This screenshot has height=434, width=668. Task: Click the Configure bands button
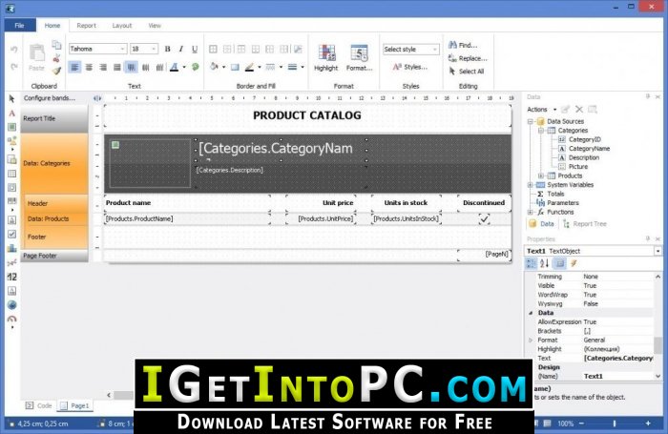[48, 98]
